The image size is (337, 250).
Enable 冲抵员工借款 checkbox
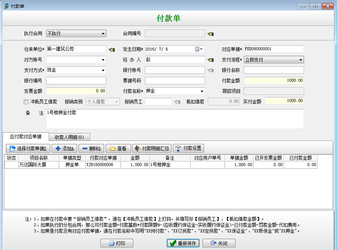[x=26, y=102]
